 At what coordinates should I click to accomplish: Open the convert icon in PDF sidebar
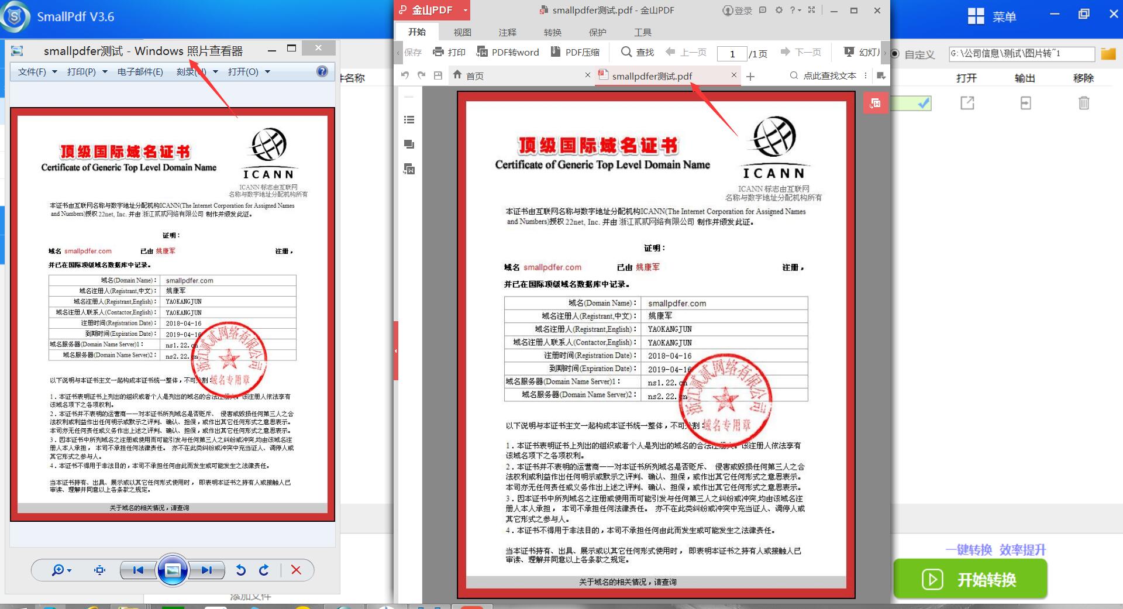409,169
